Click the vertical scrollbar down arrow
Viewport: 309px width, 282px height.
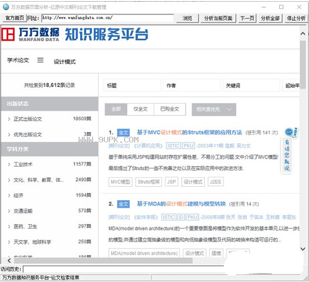(x=303, y=249)
